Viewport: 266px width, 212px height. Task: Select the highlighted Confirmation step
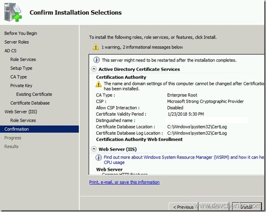pos(39,129)
